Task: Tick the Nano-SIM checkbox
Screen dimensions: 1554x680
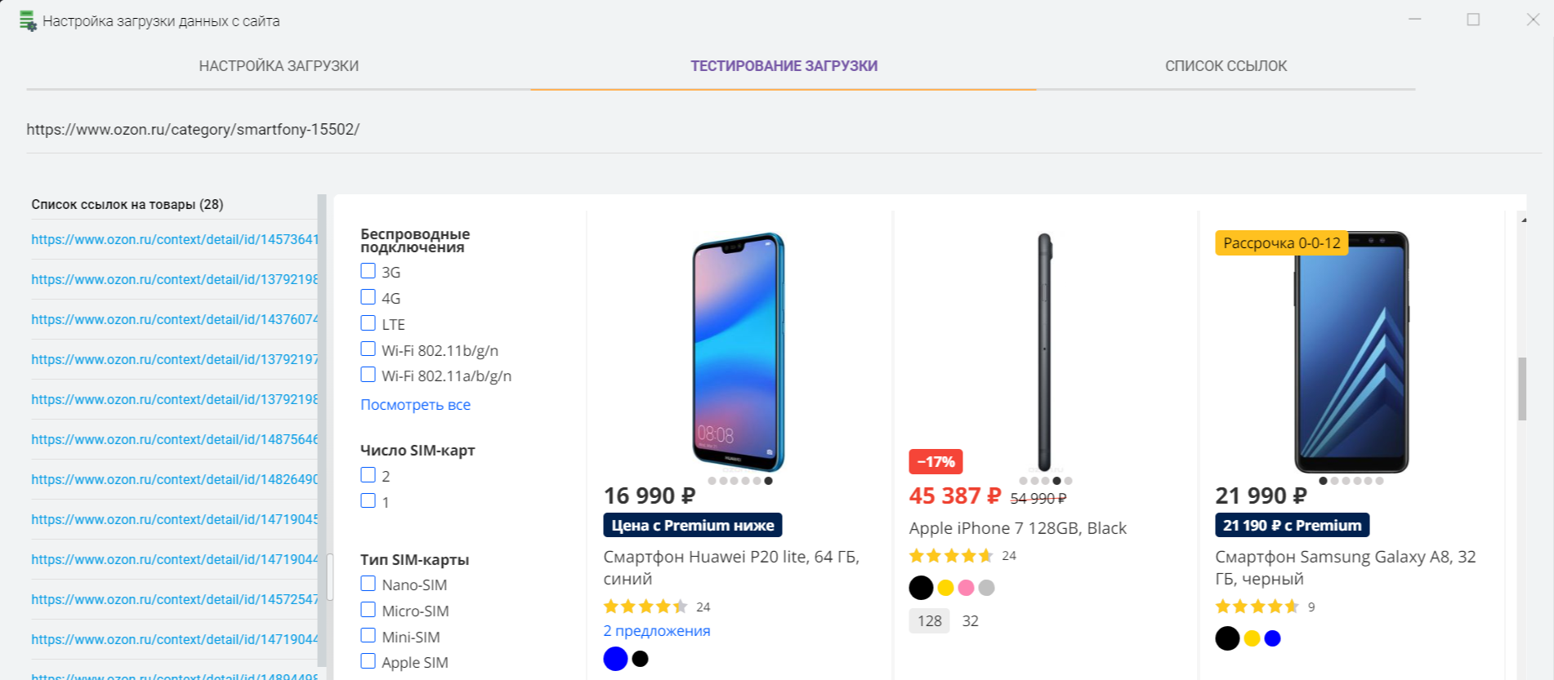Action: click(x=368, y=584)
